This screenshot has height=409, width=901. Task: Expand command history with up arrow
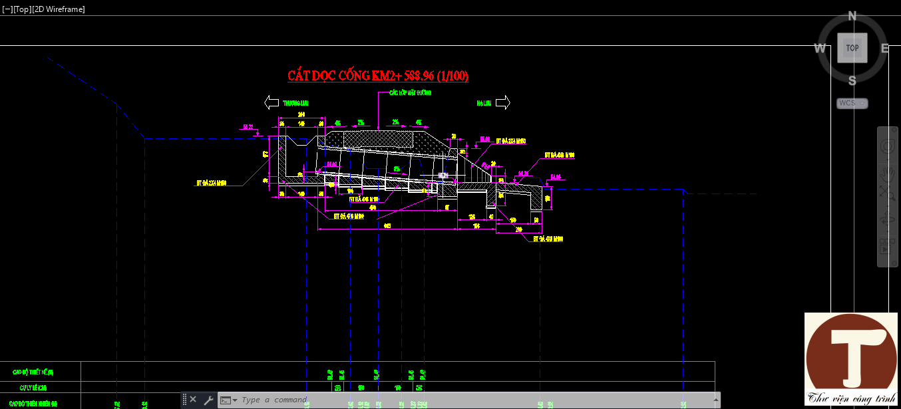pos(716,400)
